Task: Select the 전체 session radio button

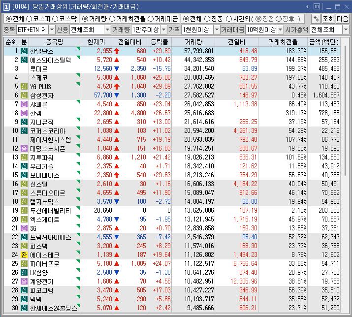Action: pos(186,19)
